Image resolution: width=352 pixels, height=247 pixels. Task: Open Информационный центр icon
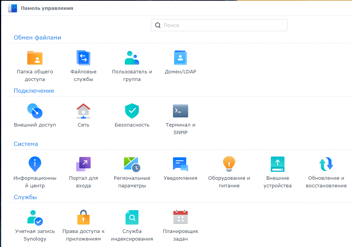point(35,164)
